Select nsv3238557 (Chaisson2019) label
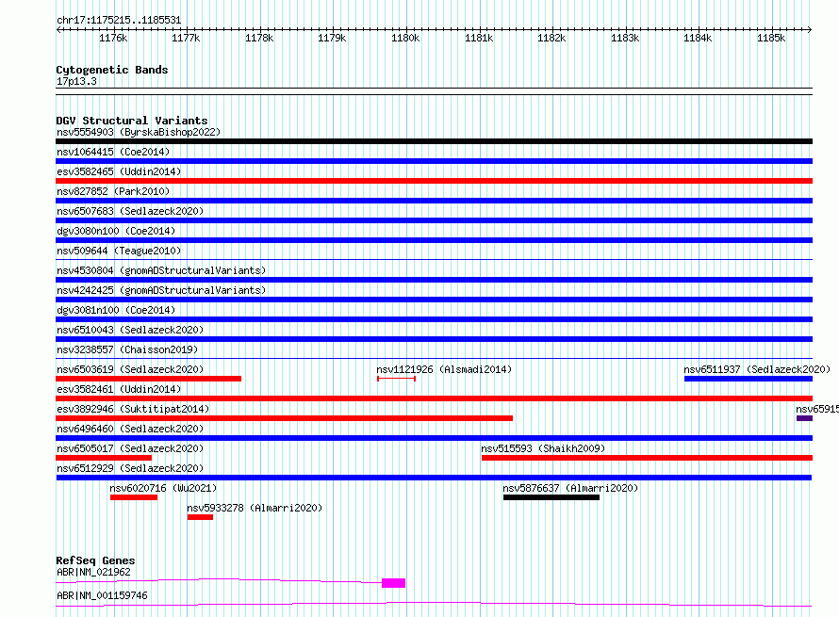 [127, 349]
